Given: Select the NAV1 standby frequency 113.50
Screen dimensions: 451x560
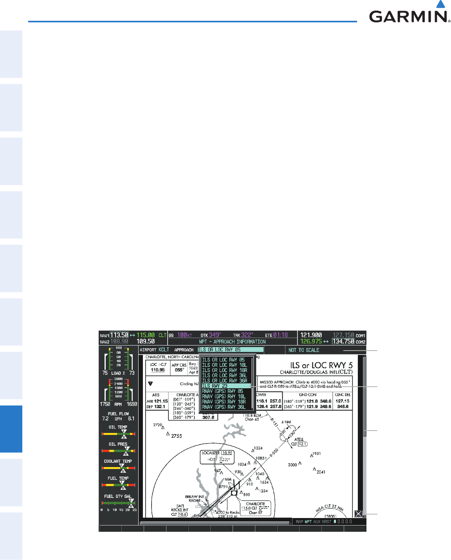Looking at the screenshot, I should (x=119, y=335).
